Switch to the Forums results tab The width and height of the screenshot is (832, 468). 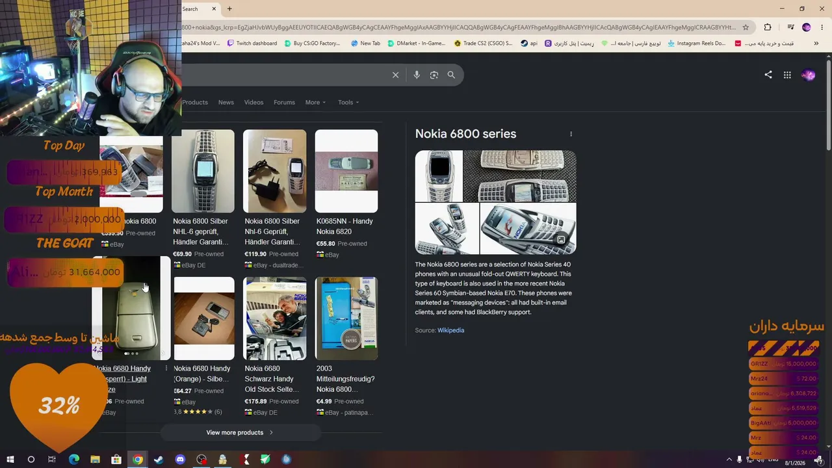(284, 102)
